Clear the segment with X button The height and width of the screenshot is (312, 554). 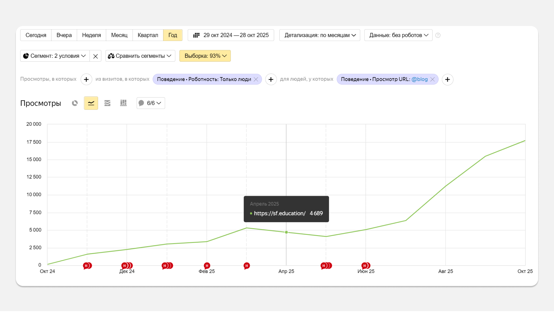(x=96, y=56)
